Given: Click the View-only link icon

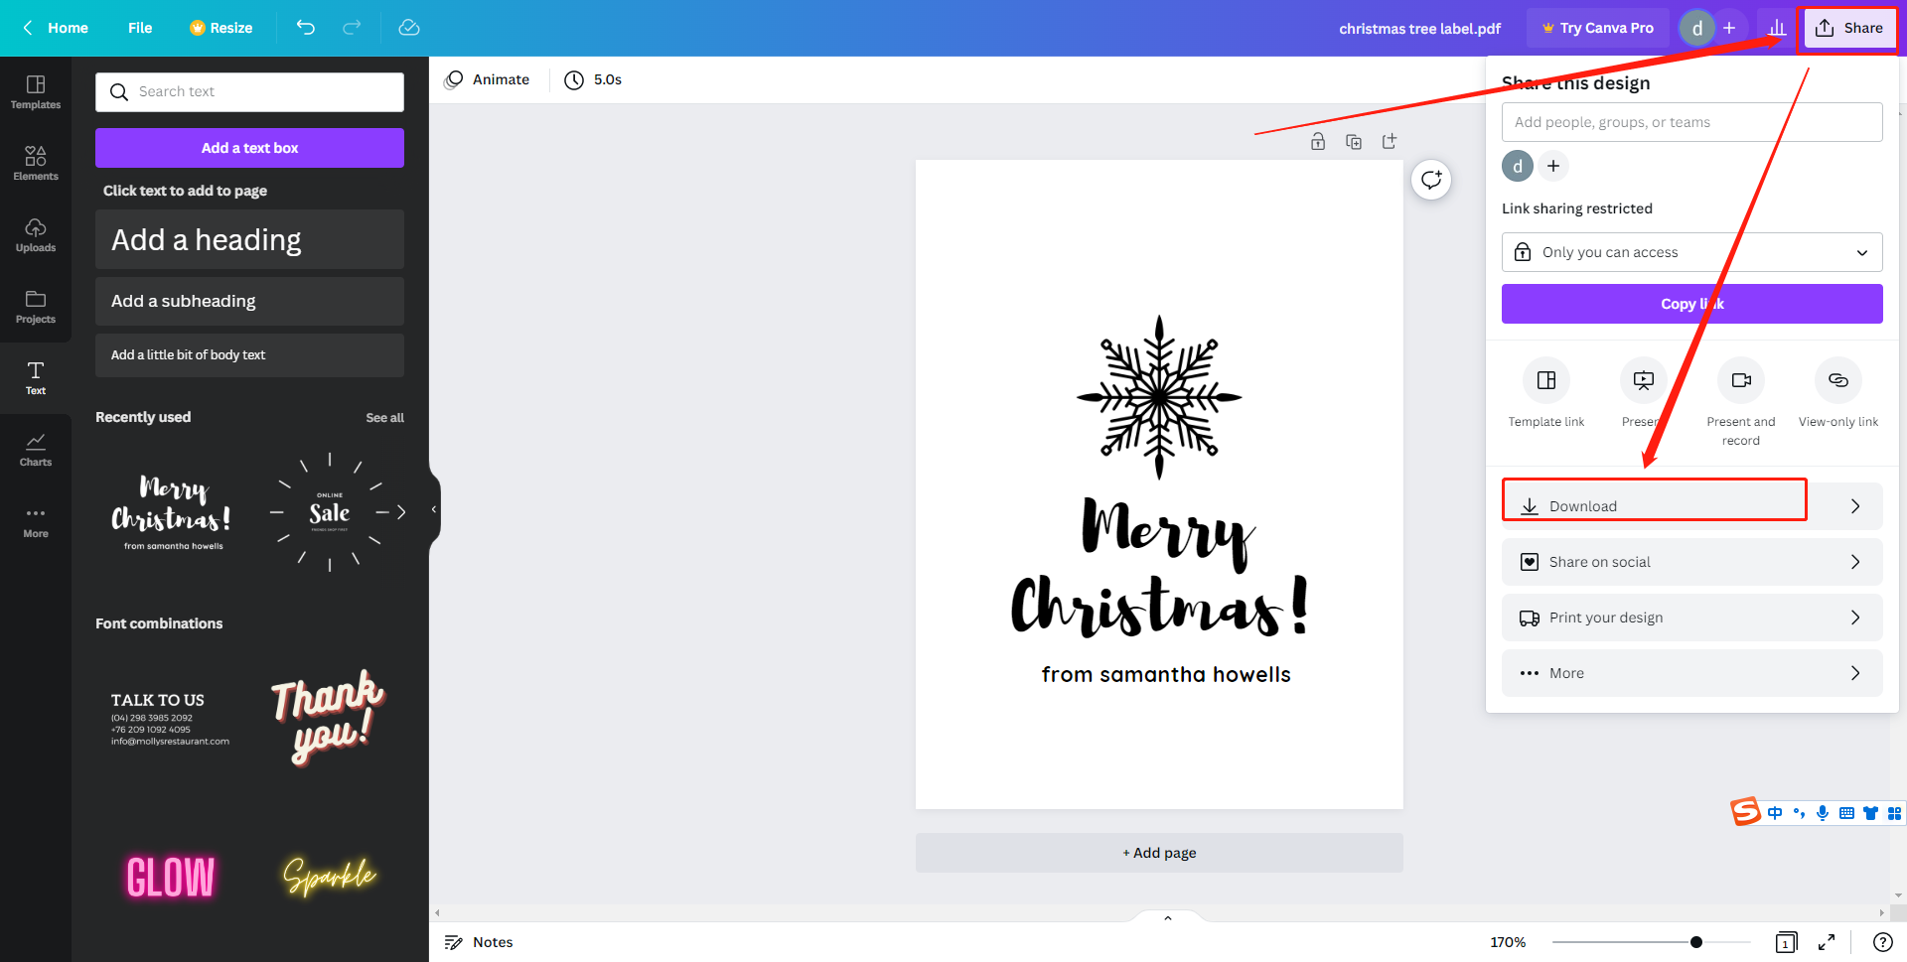Looking at the screenshot, I should click(1838, 380).
